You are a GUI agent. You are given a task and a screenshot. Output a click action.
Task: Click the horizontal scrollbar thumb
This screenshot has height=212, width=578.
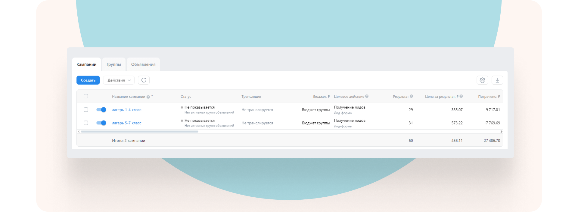coord(139,132)
